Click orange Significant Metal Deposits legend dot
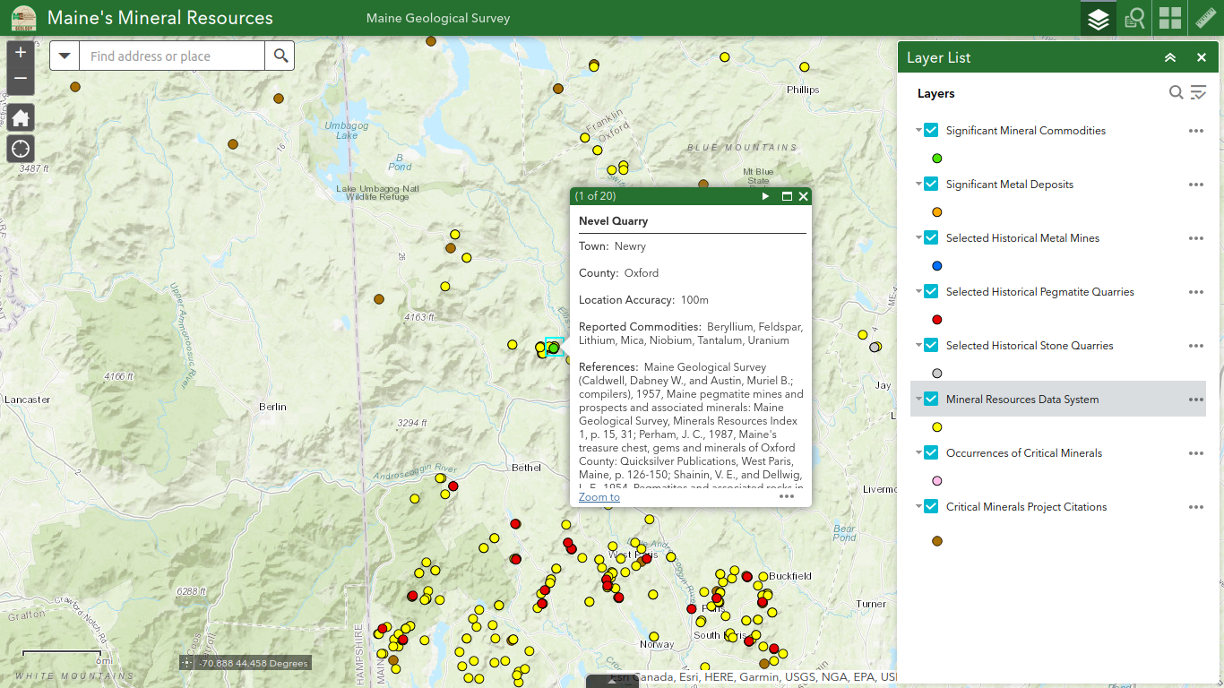Image resolution: width=1224 pixels, height=688 pixels. tap(937, 212)
